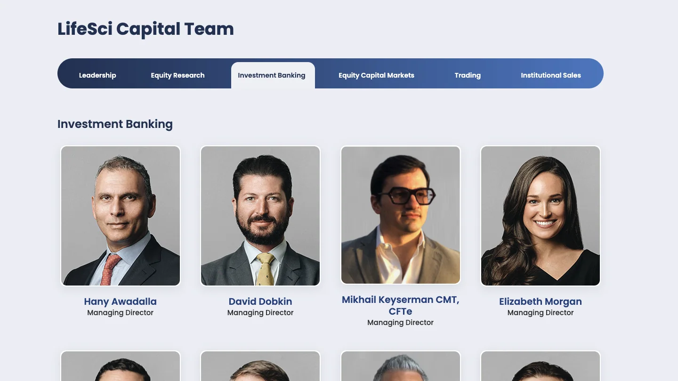Select the last photo in bottom row

pyautogui.click(x=541, y=366)
